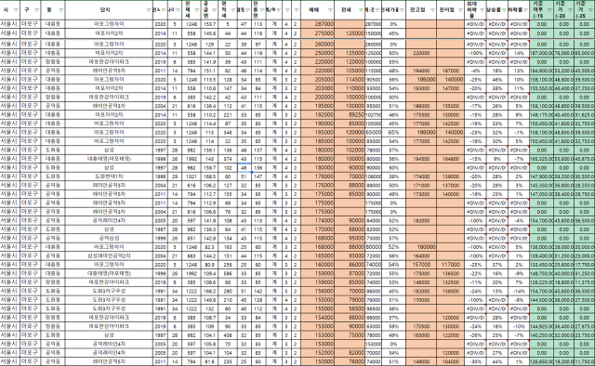
Task: Open the 최대하락률 column filter dropdown
Action: 482,10
